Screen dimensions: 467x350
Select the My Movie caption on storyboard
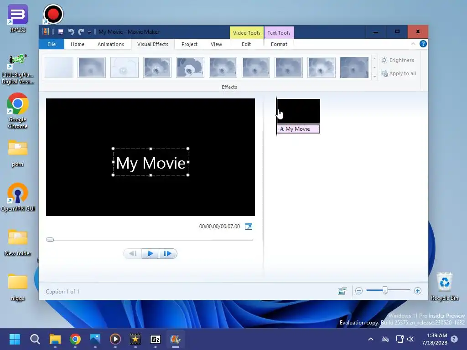click(x=298, y=129)
